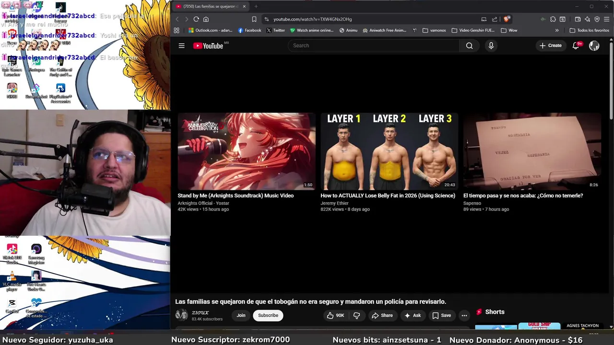Open the browser main menu
614x345 pixels.
click(607, 19)
